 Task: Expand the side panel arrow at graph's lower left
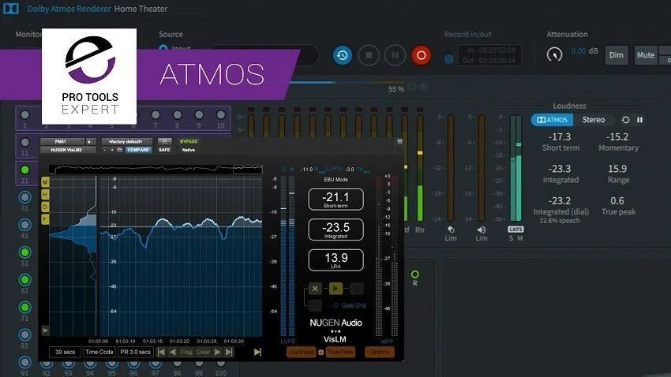[45, 330]
